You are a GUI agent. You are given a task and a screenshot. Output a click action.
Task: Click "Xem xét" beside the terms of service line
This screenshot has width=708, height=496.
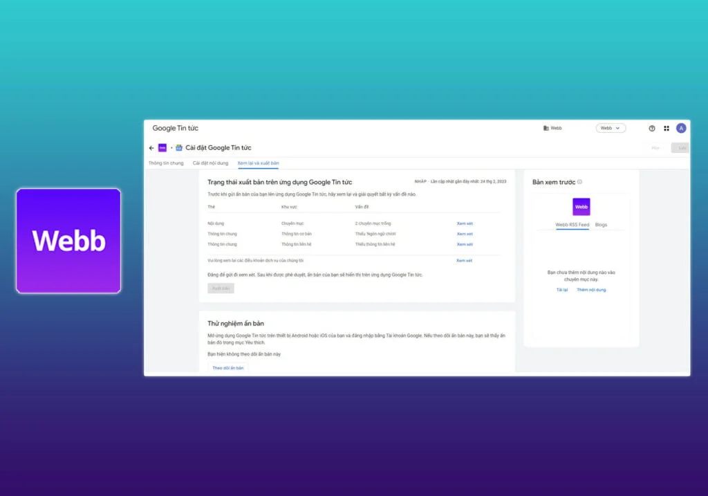tap(464, 261)
